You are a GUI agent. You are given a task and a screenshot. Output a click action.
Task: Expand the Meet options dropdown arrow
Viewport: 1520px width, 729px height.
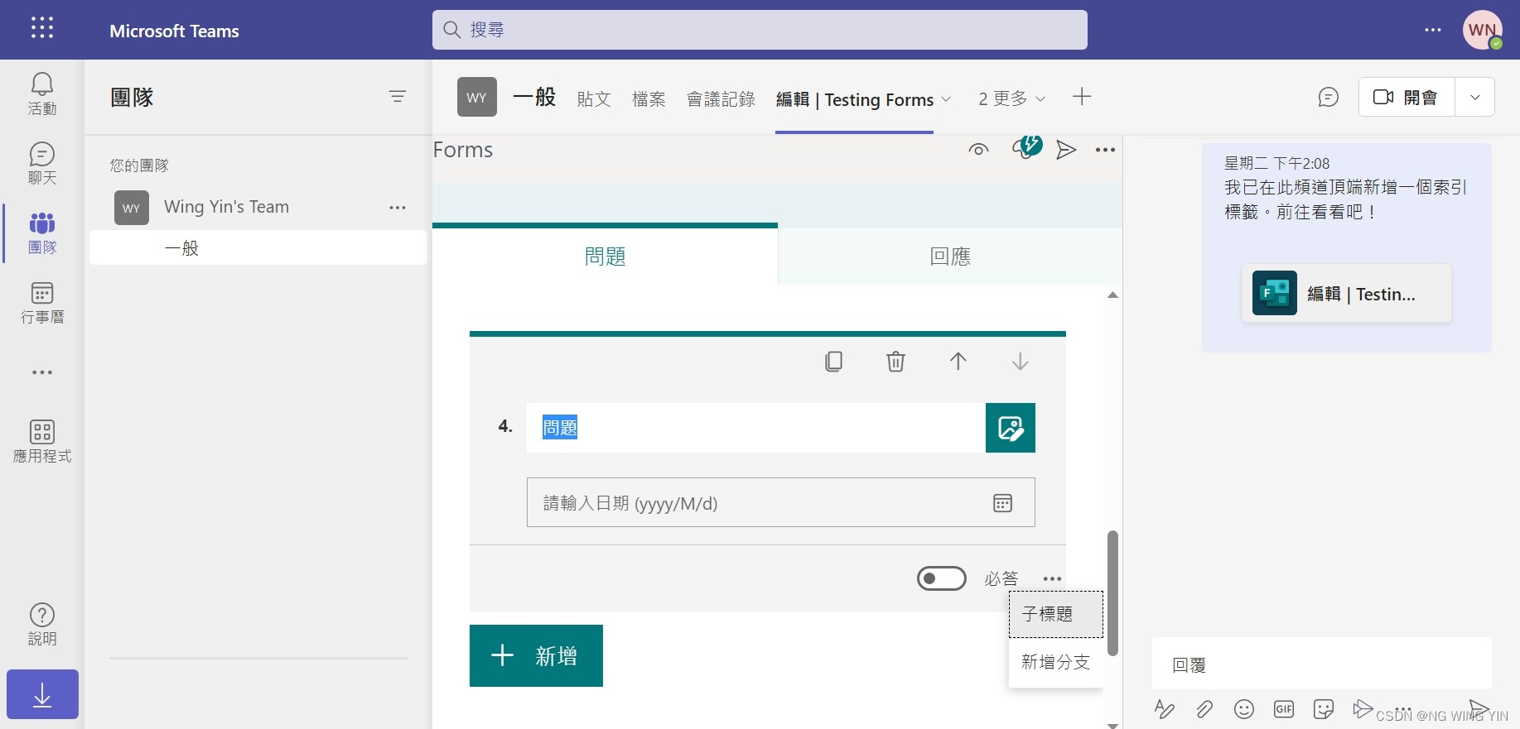click(x=1474, y=97)
